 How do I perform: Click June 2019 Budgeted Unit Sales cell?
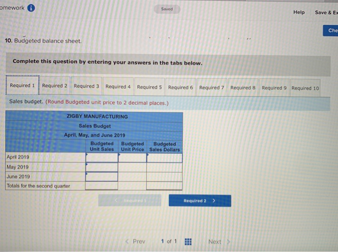pyautogui.click(x=102, y=177)
